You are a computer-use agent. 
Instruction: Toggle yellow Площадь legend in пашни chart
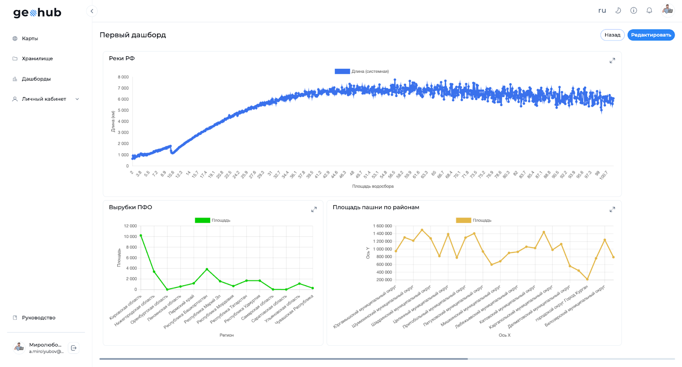(x=463, y=221)
